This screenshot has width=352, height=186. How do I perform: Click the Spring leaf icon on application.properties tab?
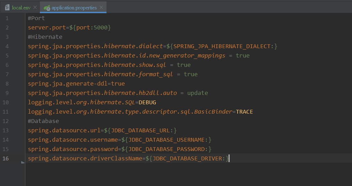coord(47,7)
